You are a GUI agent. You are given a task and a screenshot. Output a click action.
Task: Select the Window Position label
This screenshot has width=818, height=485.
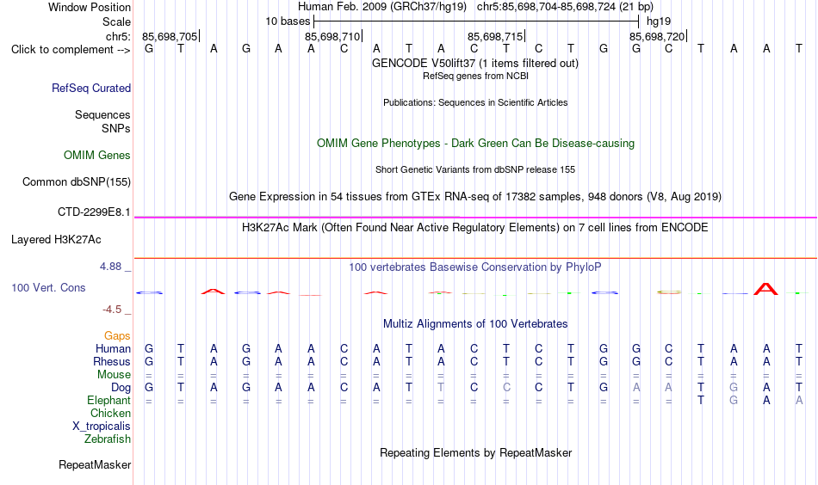point(90,7)
